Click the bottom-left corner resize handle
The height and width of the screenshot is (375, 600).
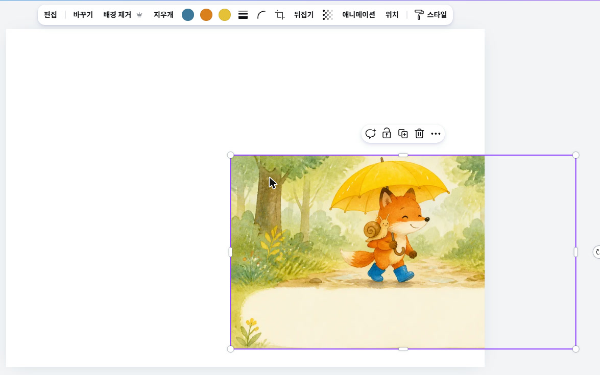(230, 349)
